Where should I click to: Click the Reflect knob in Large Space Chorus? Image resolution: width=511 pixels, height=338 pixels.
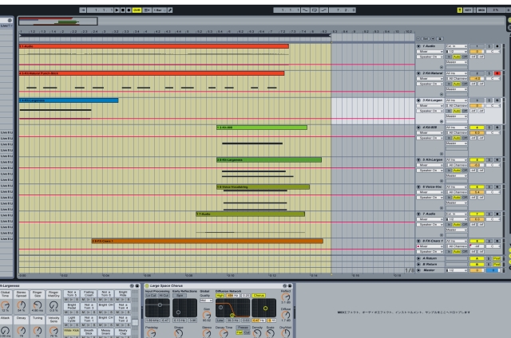point(286,297)
